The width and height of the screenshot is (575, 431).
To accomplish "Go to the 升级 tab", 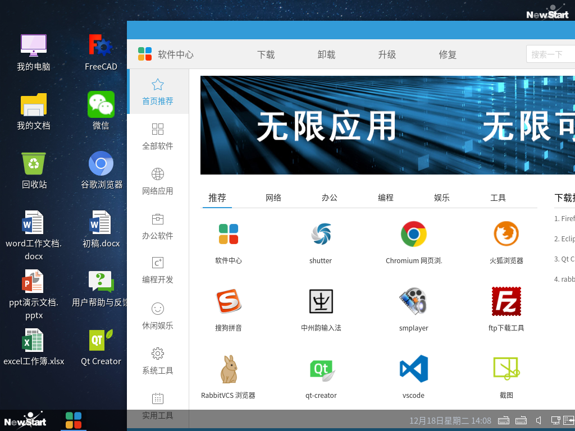I will pos(387,54).
